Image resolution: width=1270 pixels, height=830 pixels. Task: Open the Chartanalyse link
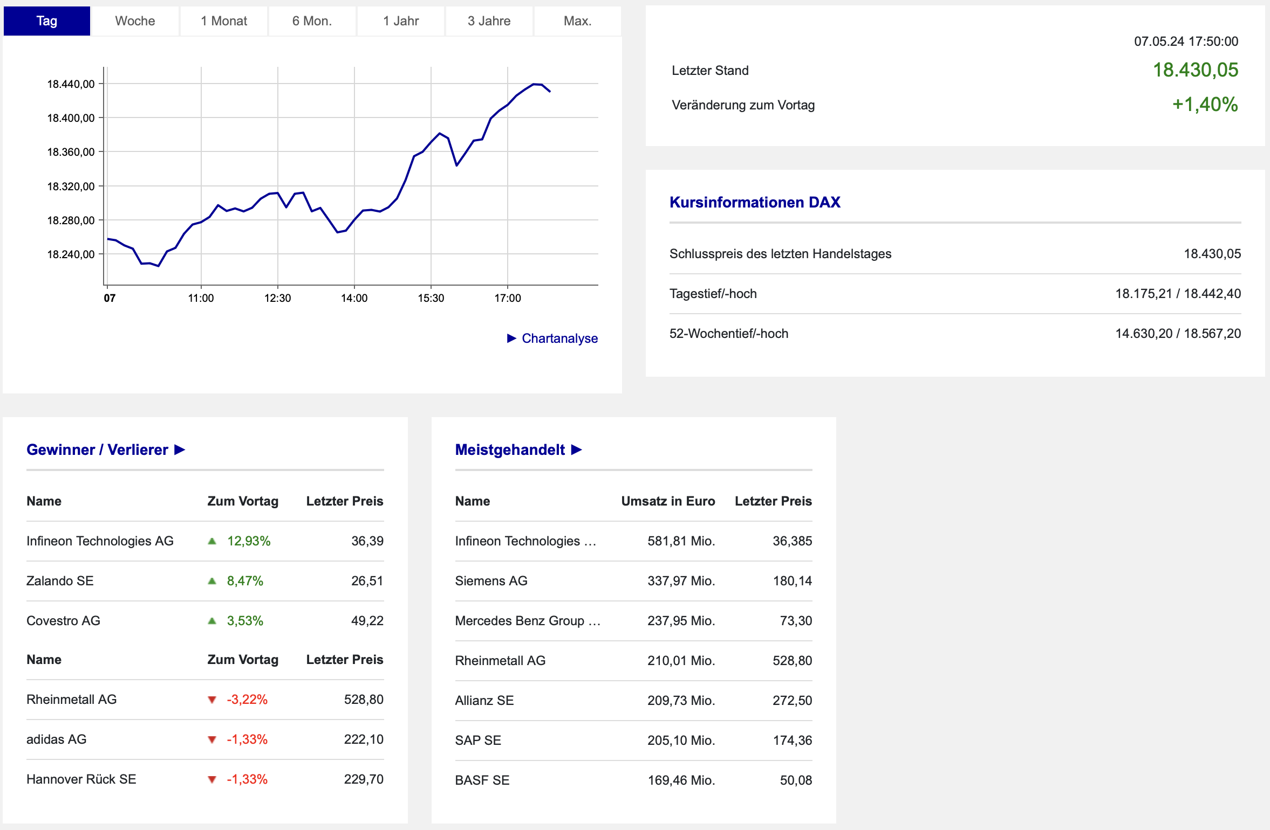click(x=559, y=338)
